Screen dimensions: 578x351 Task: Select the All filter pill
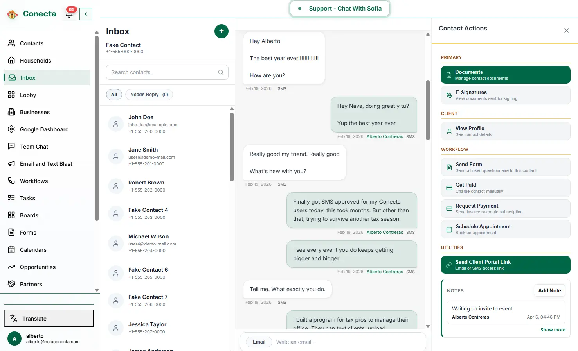click(114, 95)
